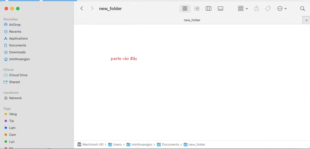Switch to gallery view
The width and height of the screenshot is (310, 149).
tap(220, 9)
